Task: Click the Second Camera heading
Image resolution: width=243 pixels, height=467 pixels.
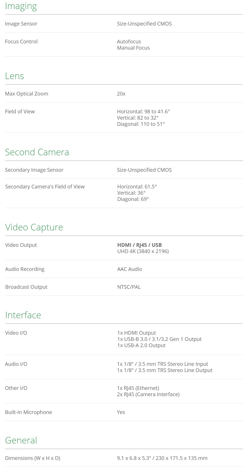Action: [x=37, y=152]
